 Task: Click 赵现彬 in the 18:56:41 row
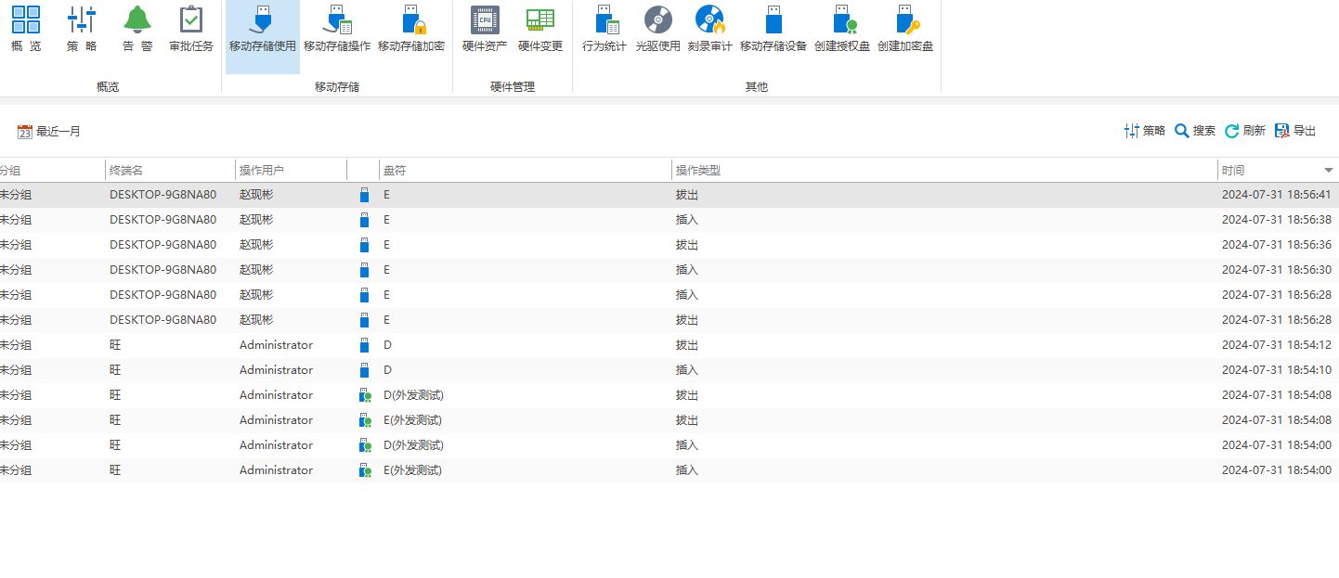tap(256, 195)
